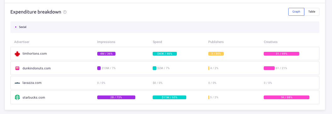Click the Tim Hortons maple leaf logo

click(17, 54)
